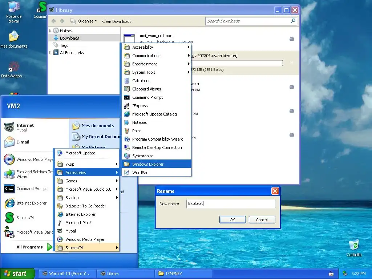This screenshot has height=279, width=372.
Task: Switch to Library taskbar item
Action: tap(125, 274)
